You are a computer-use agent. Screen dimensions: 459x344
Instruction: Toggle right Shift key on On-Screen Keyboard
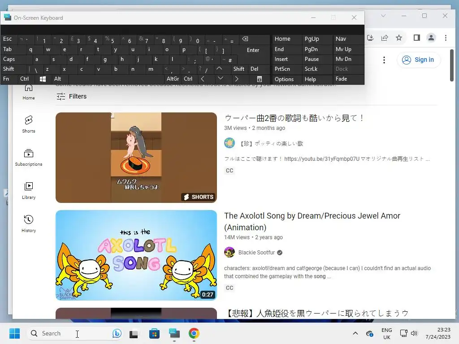(238, 69)
